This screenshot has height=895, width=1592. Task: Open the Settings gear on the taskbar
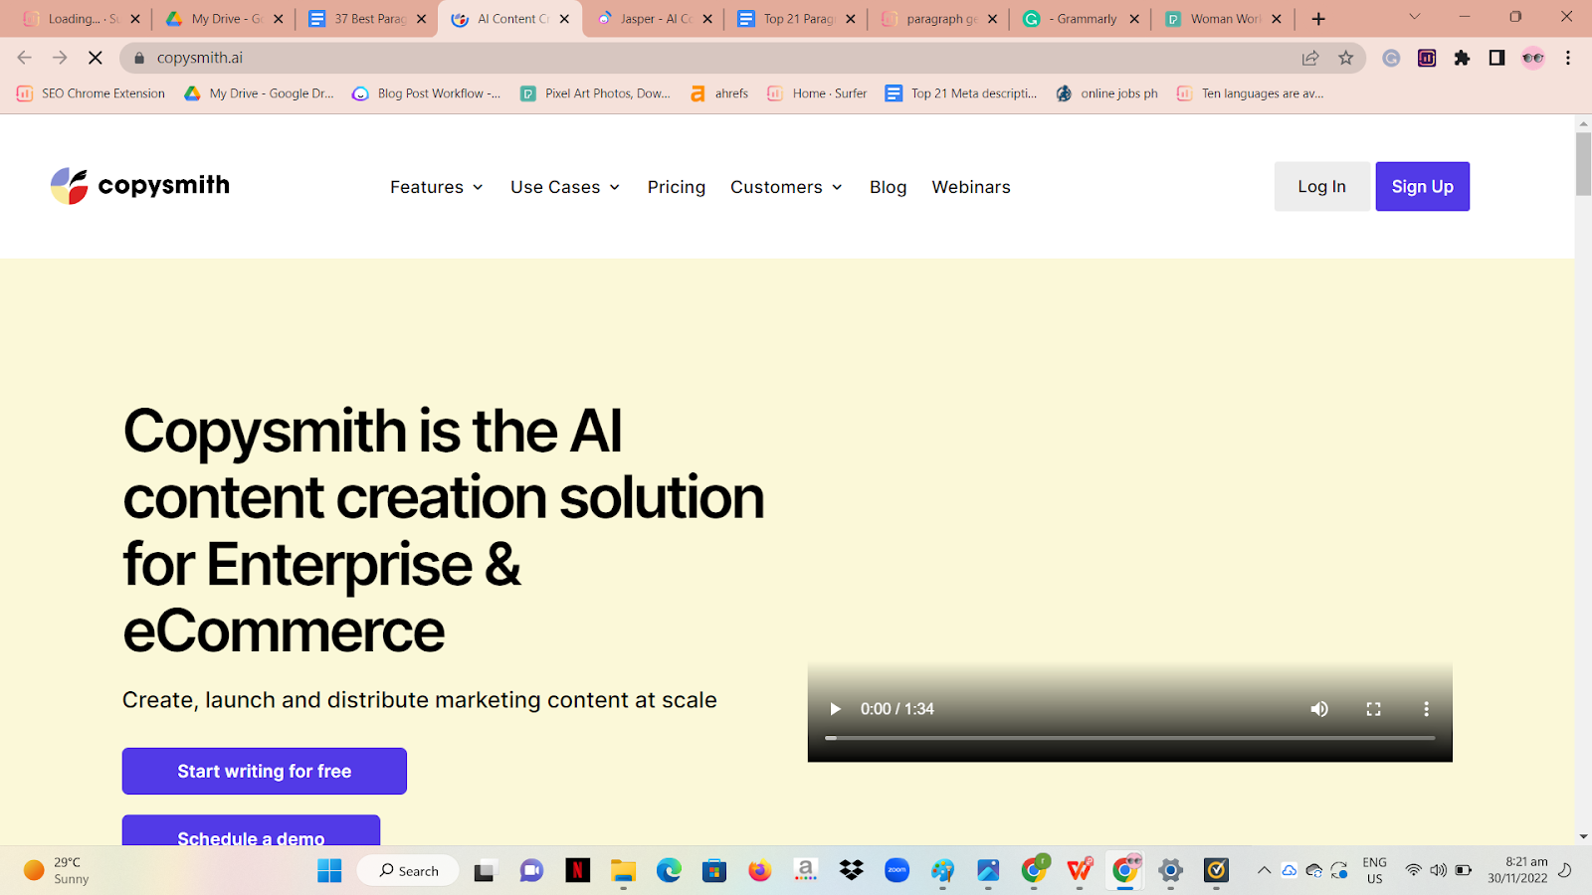click(1171, 871)
